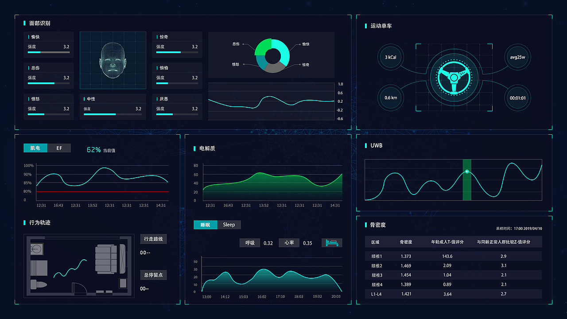Click the 年轻成人T-值评分 column header
567x319 pixels.
coord(447,242)
